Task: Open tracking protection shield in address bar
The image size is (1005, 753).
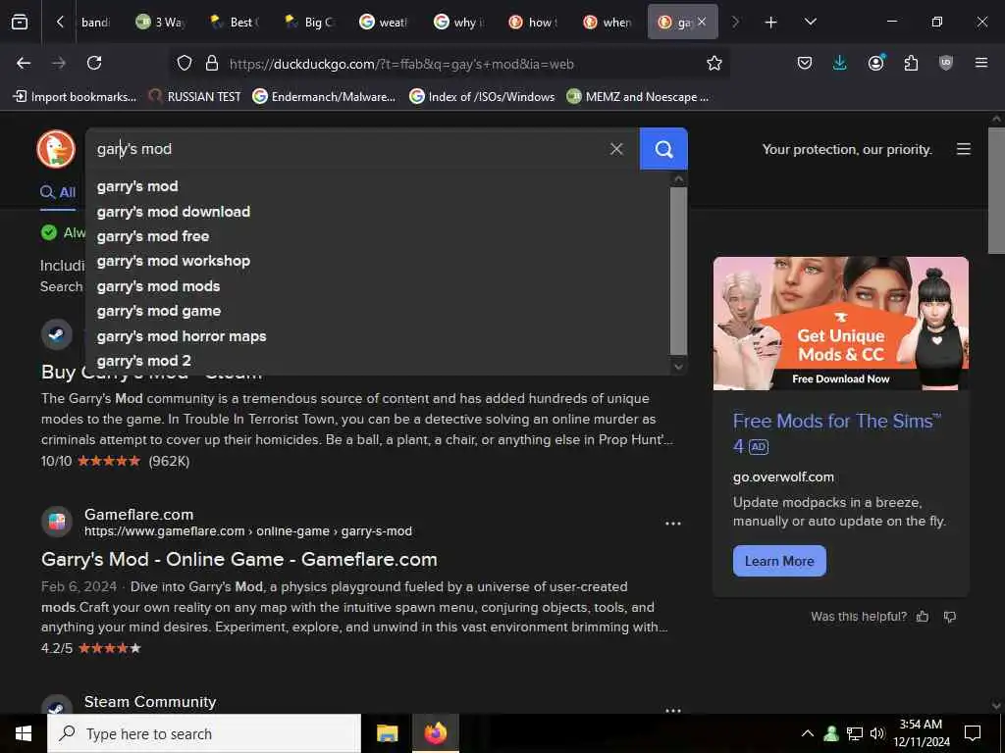Action: [185, 63]
